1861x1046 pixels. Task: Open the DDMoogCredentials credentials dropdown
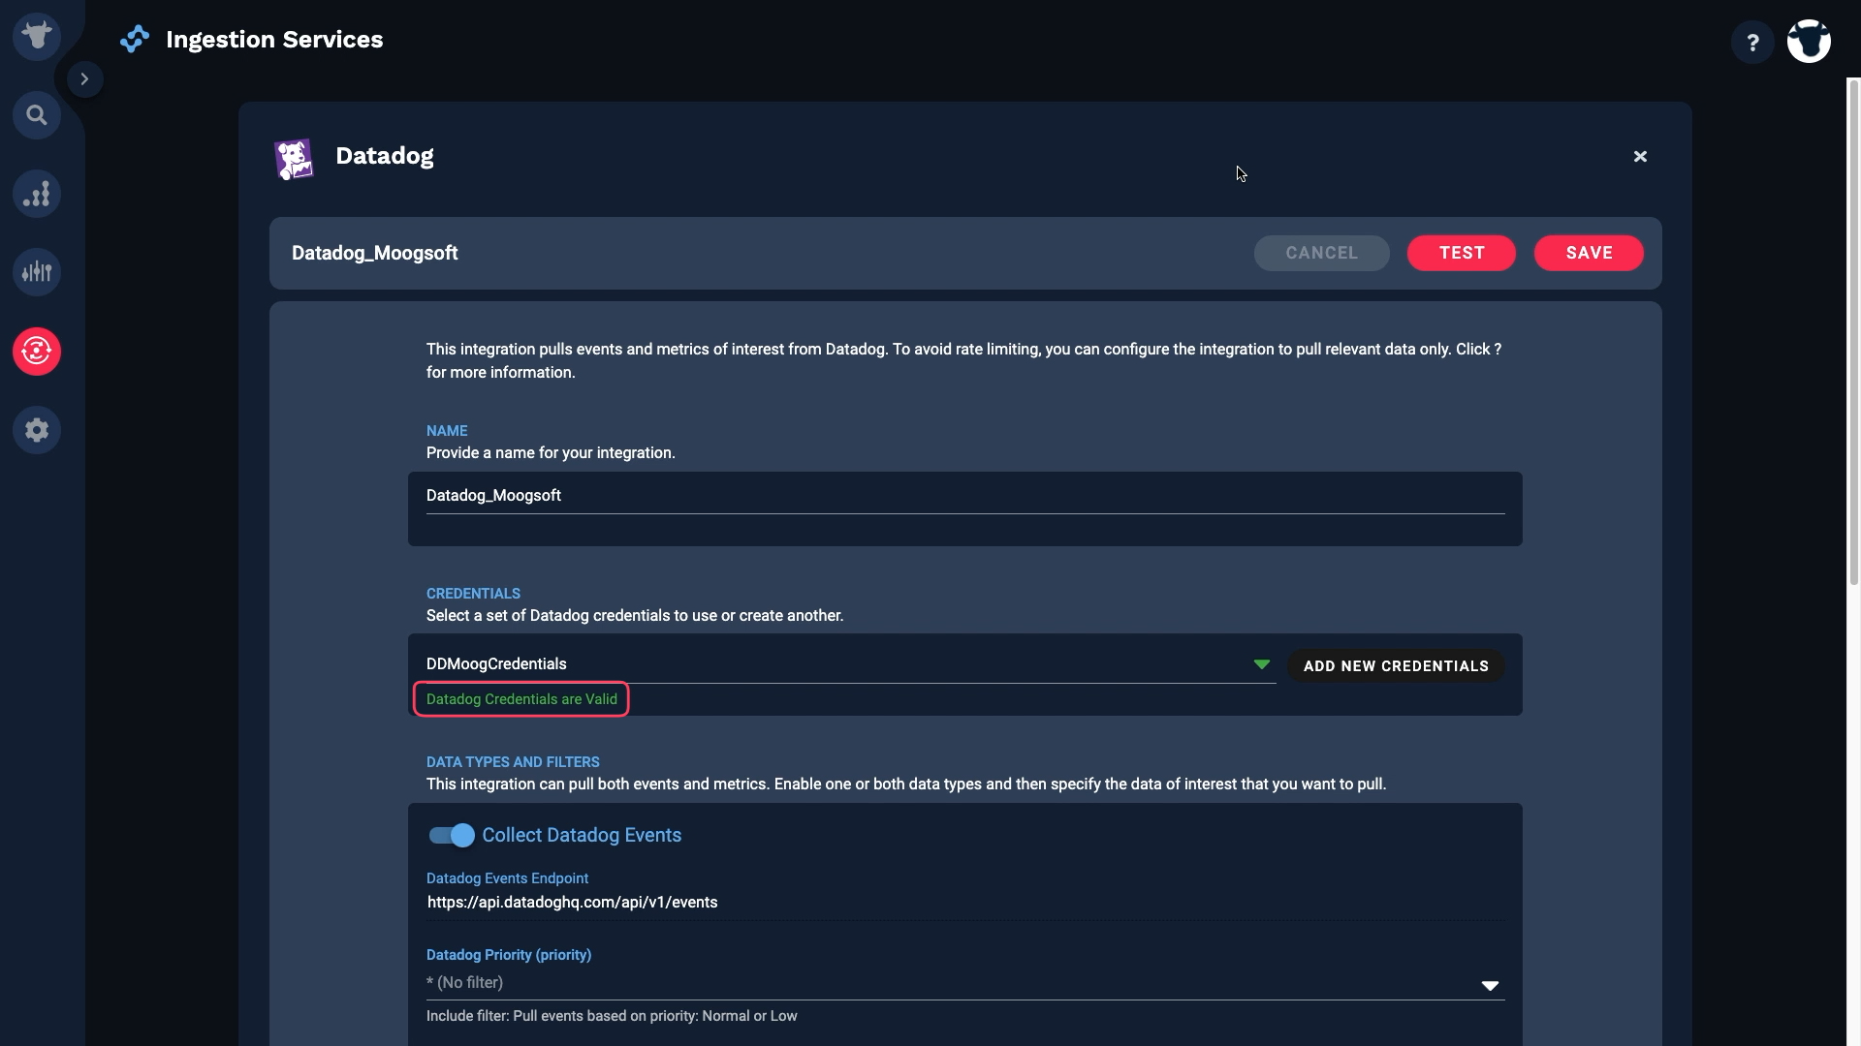(850, 664)
